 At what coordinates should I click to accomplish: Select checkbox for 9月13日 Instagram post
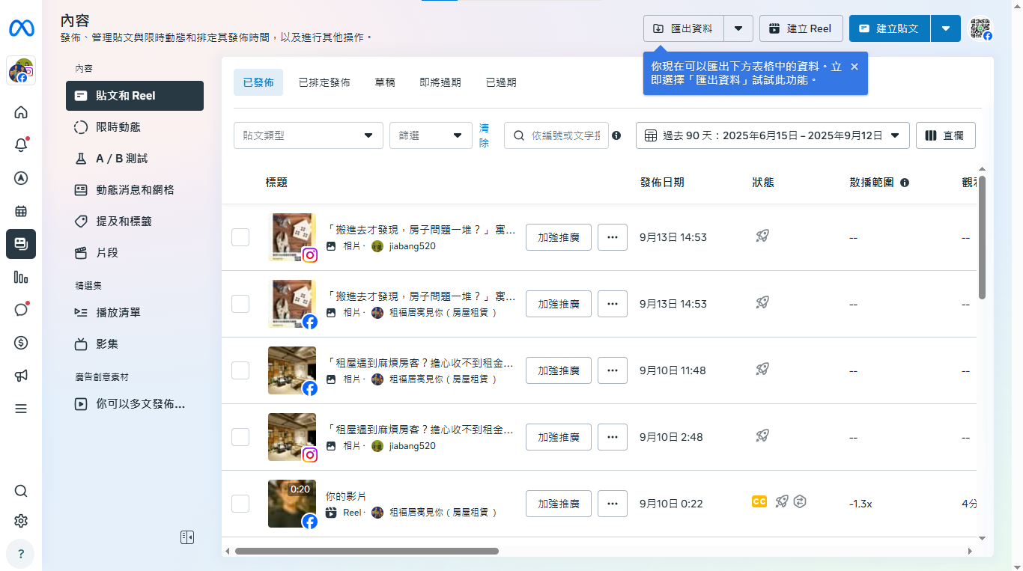(240, 237)
